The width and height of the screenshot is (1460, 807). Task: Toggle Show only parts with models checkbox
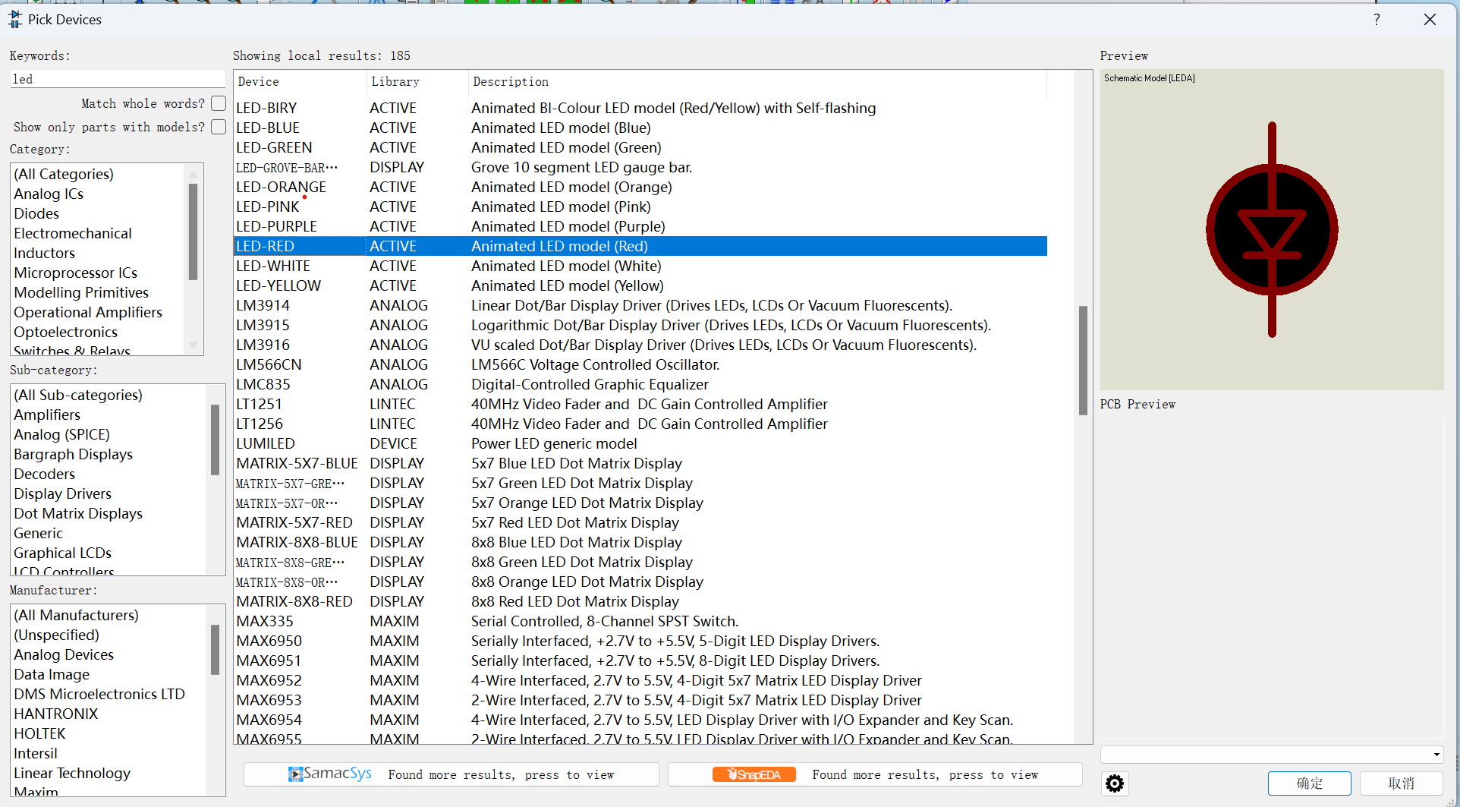219,127
